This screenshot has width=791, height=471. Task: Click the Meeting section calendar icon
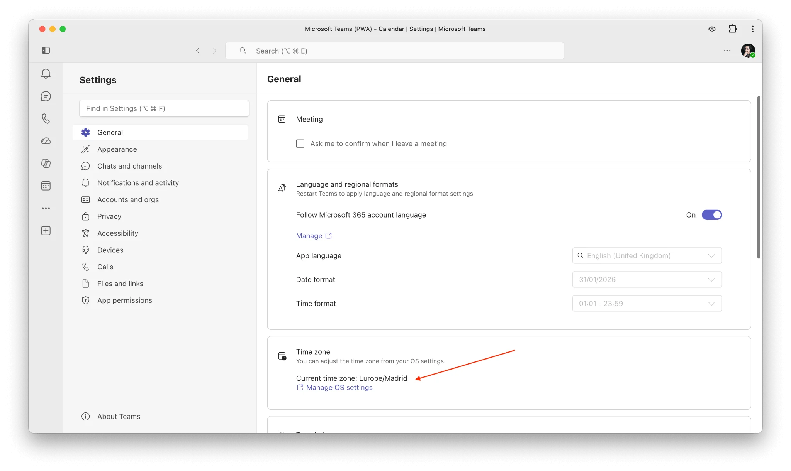(x=282, y=119)
